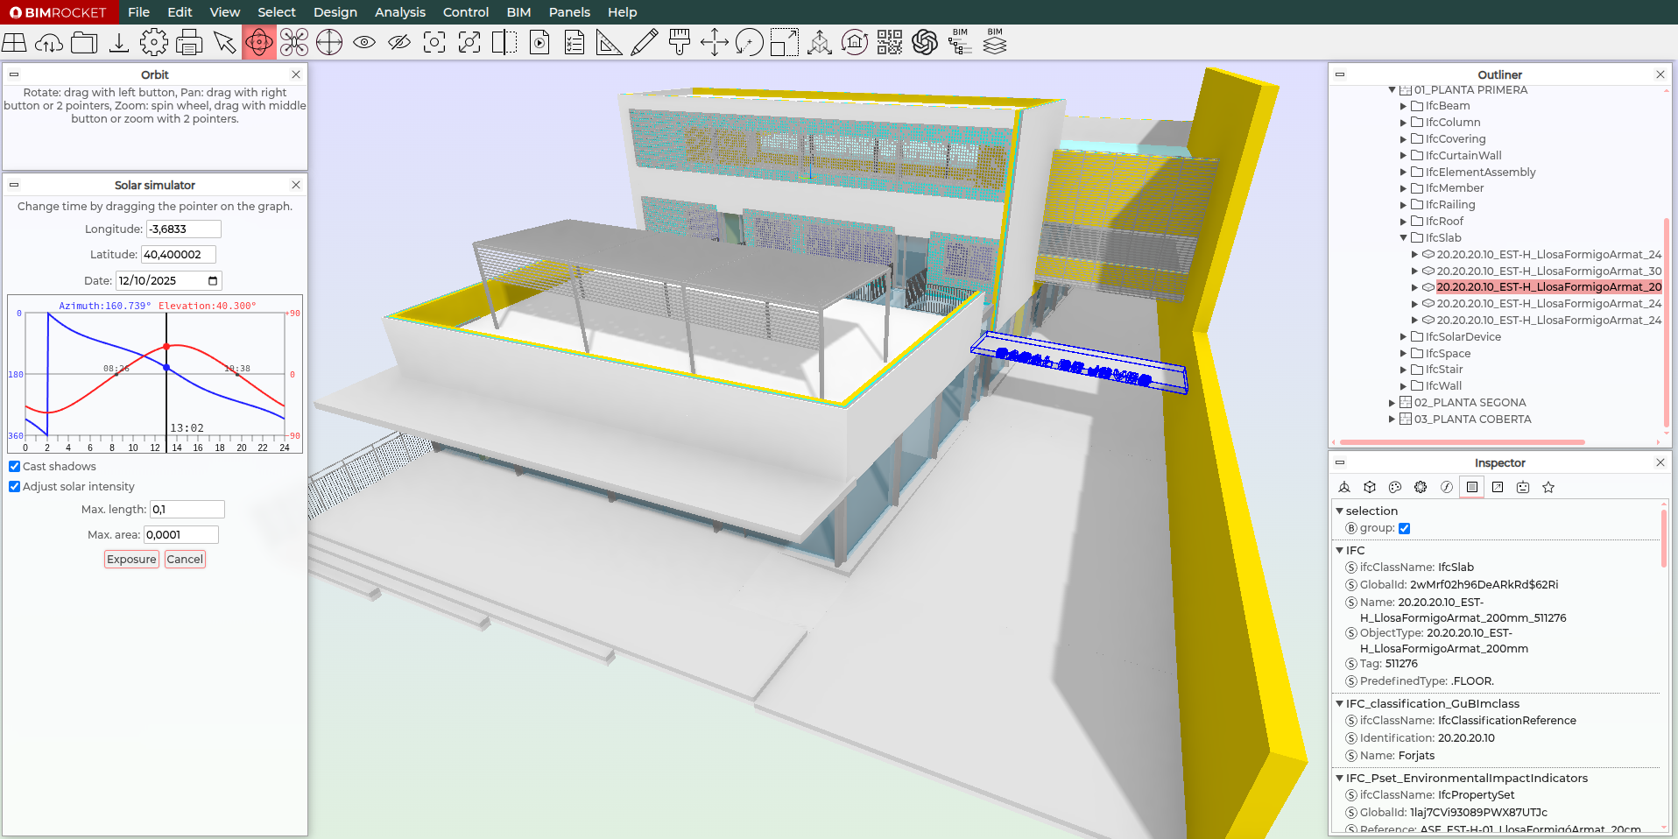Click the Longitude input field
1678x839 pixels.
[183, 229]
